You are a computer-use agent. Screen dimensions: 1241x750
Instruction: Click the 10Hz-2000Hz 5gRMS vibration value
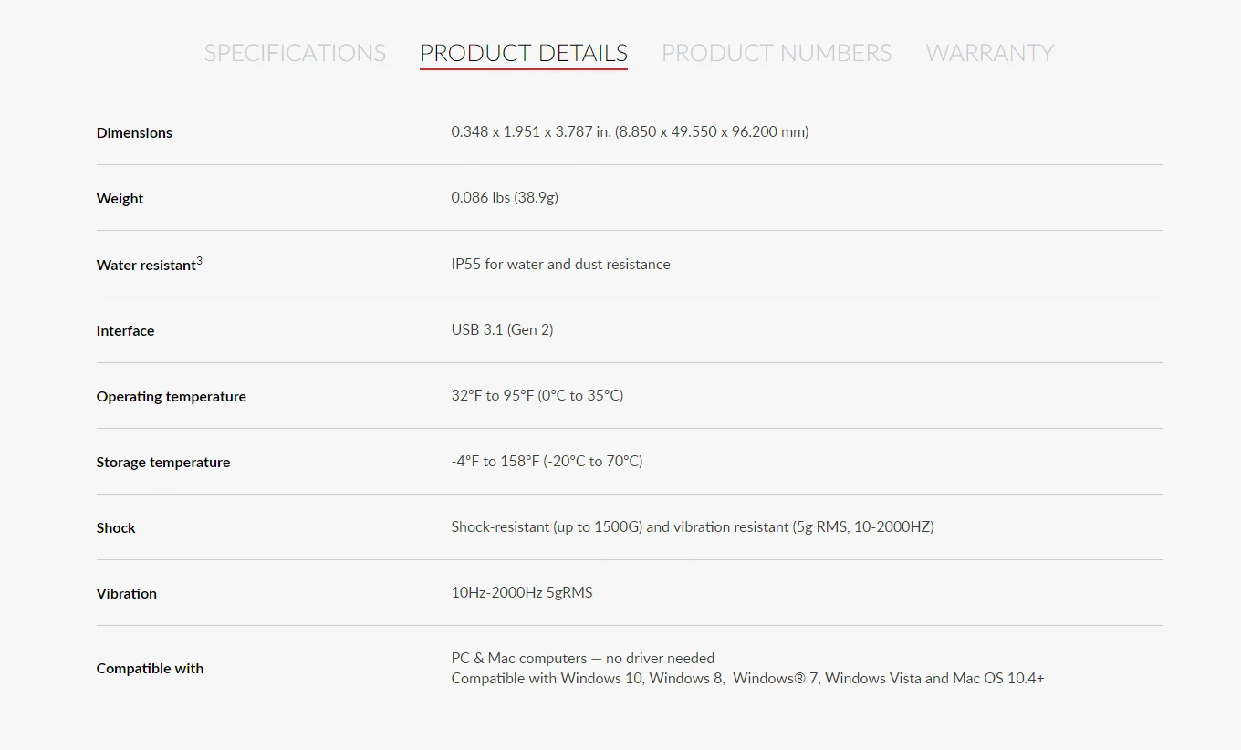(x=521, y=593)
